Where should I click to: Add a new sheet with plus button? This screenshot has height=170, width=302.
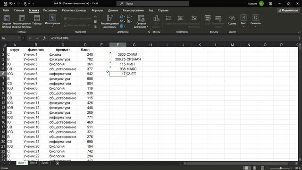pyautogui.click(x=57, y=163)
